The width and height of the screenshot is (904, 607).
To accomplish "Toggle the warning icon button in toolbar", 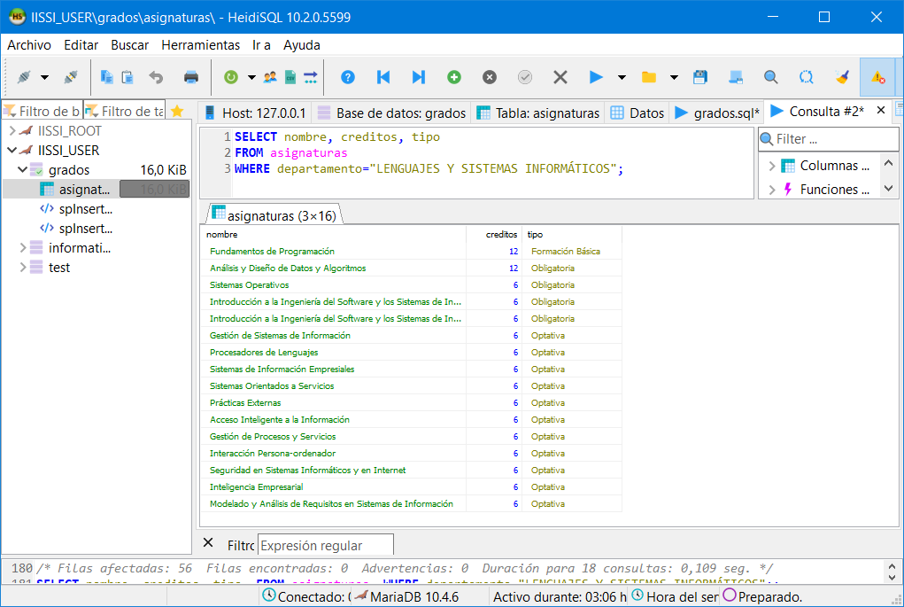I will click(x=877, y=77).
